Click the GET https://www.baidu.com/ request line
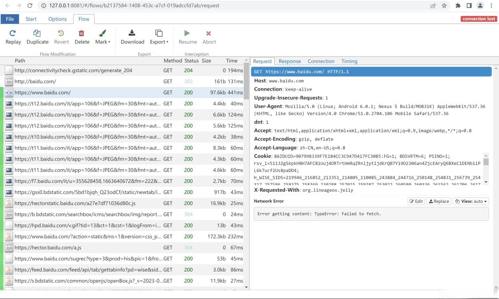 [371, 72]
